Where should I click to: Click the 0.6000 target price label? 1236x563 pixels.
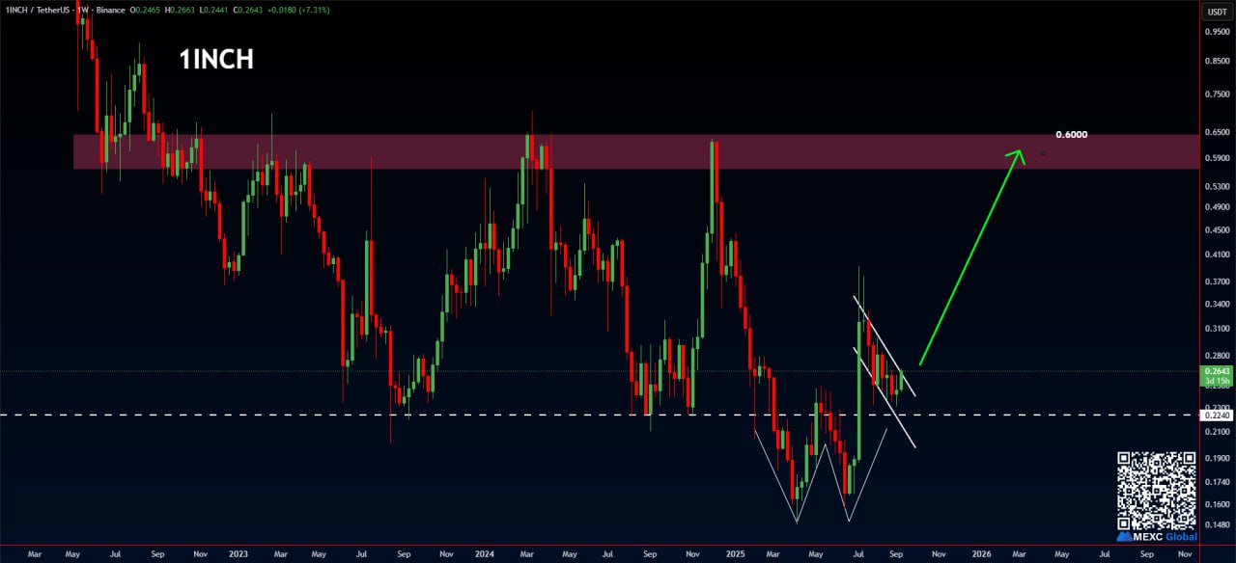tap(1071, 135)
